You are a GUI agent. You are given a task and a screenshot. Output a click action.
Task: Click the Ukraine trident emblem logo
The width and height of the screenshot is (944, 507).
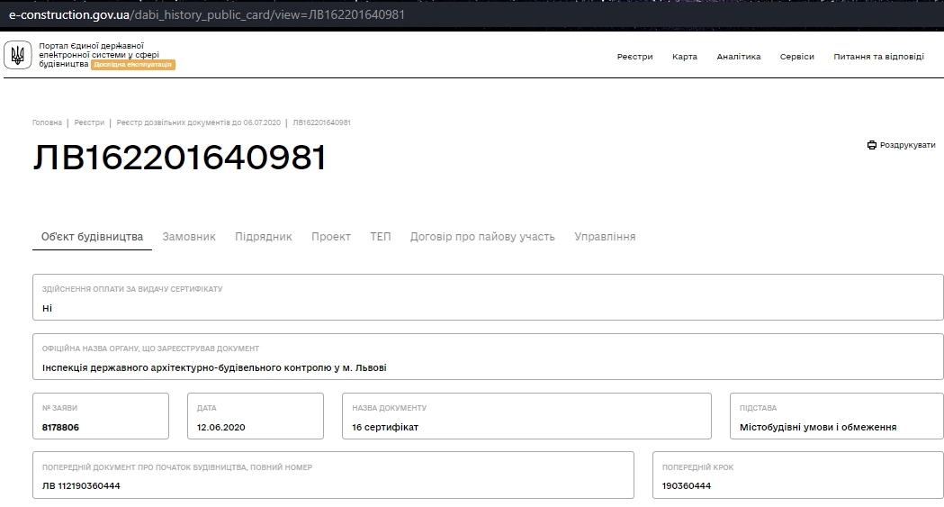point(17,56)
